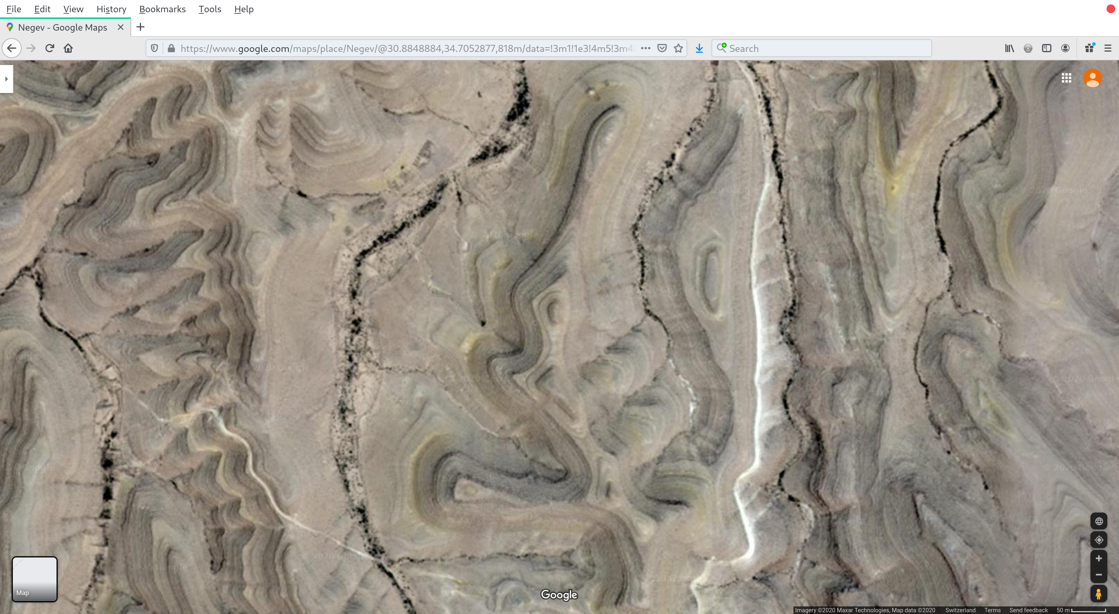Save page to Pocket
1119x614 pixels.
[x=662, y=48]
